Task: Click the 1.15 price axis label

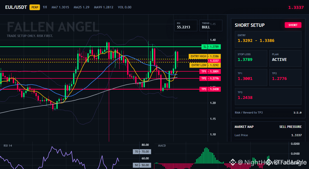Action: click(213, 119)
